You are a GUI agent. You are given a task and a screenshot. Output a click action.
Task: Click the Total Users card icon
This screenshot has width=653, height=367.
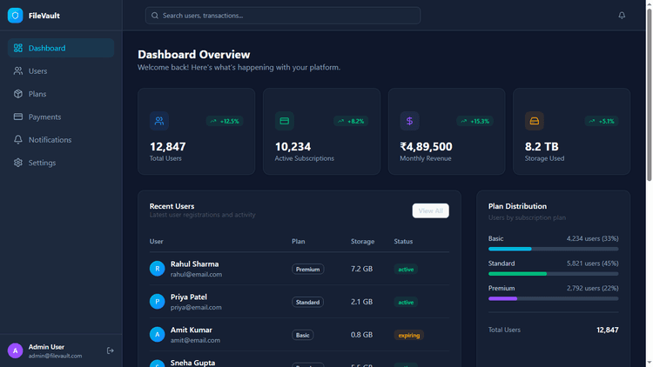coord(159,121)
